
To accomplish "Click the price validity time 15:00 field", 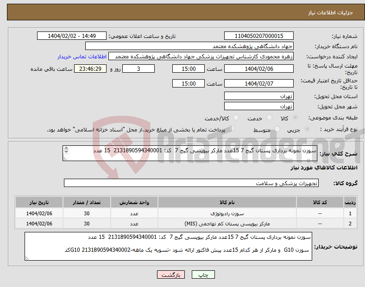I will [189, 83].
